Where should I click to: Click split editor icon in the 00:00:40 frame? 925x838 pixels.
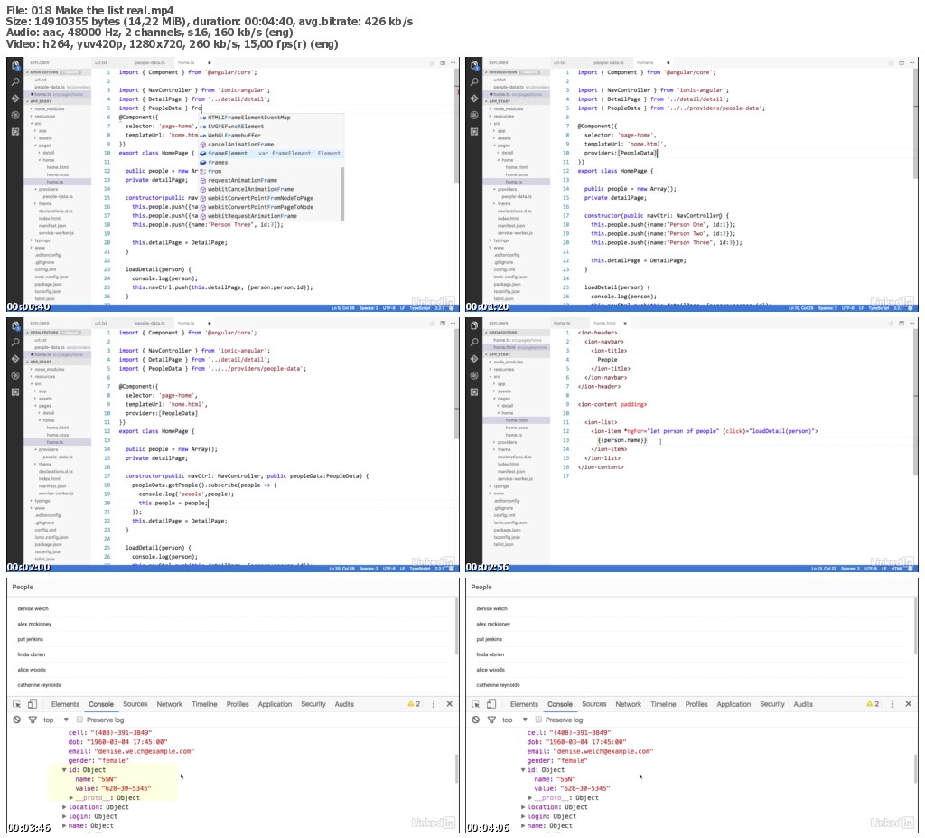coord(443,62)
